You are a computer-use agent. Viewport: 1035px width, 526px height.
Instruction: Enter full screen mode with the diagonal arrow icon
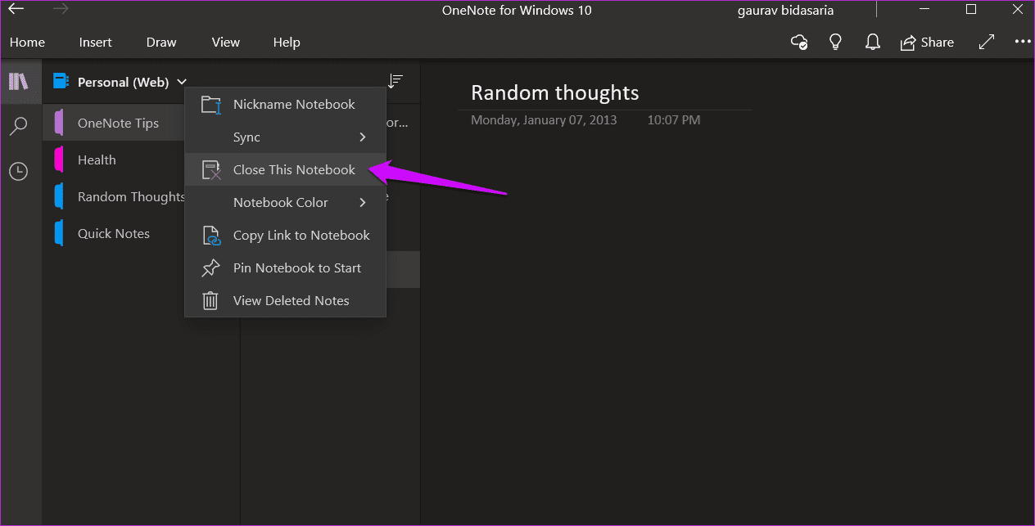[987, 42]
